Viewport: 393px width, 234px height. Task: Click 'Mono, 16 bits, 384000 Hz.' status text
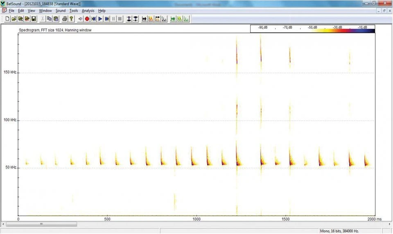tap(339, 231)
